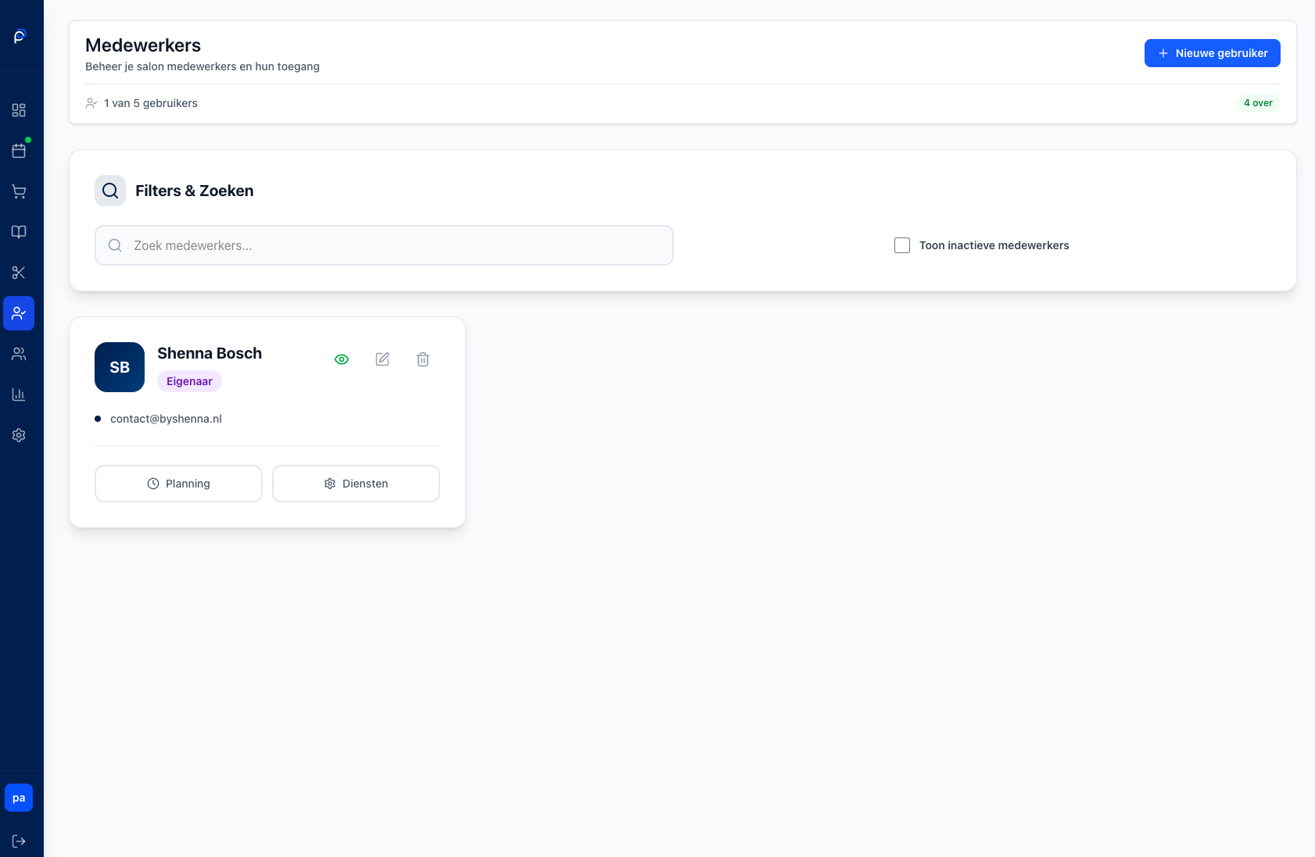The height and width of the screenshot is (857, 1315).
Task: Open Planning for Shenna Bosch
Action: coord(178,484)
